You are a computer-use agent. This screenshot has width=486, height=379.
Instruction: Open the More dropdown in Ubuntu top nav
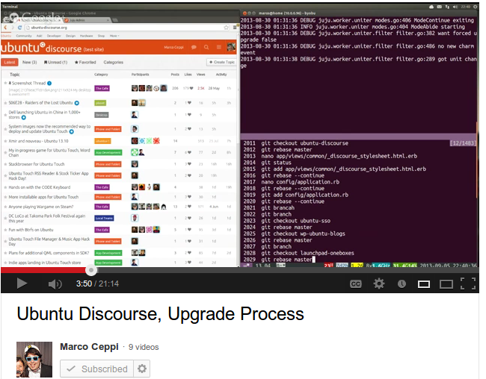[x=114, y=36]
